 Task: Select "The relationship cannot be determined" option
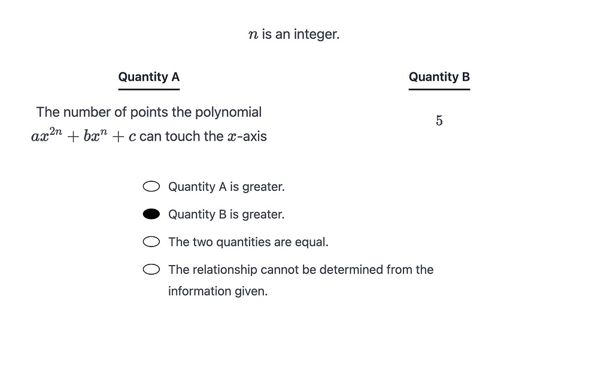tap(151, 269)
